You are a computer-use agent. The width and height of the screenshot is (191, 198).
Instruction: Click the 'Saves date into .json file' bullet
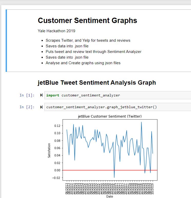[67, 57]
